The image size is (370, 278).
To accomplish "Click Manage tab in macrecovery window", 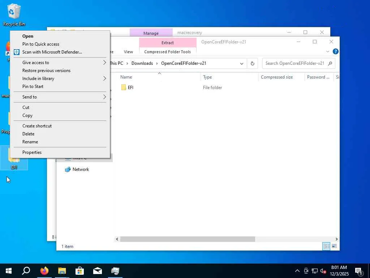I will (x=151, y=33).
